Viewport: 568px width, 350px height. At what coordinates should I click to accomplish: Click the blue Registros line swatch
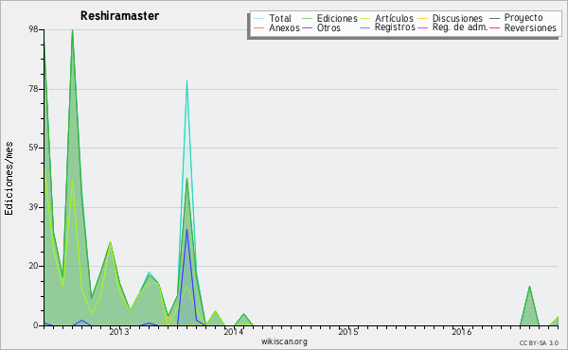[x=365, y=27]
